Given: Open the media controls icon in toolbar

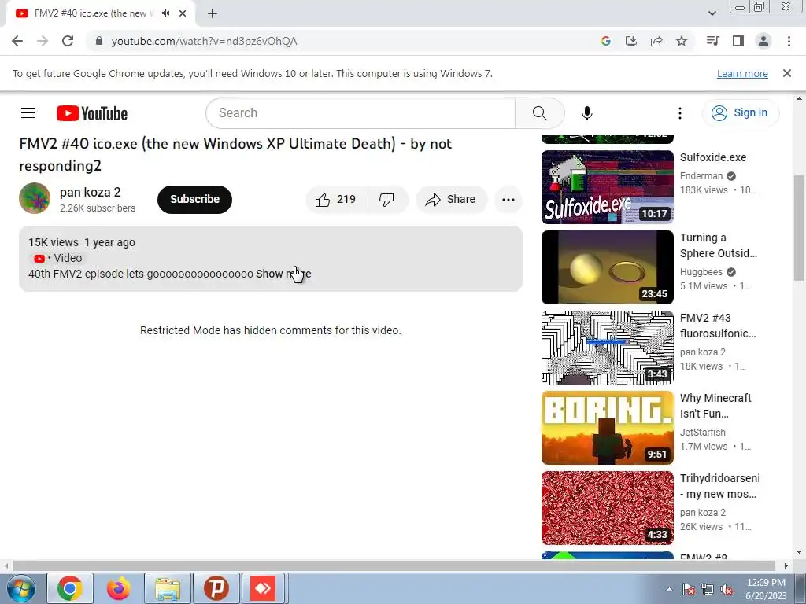Looking at the screenshot, I should [x=712, y=41].
